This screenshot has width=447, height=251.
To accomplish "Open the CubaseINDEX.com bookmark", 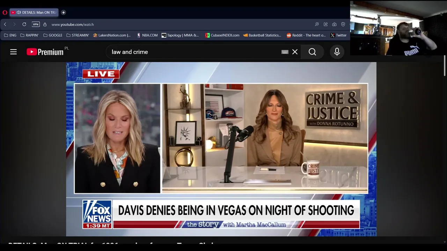I will [x=222, y=35].
